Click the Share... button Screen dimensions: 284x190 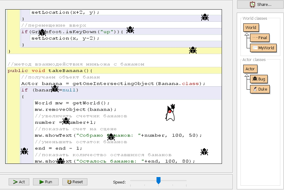tap(260, 4)
